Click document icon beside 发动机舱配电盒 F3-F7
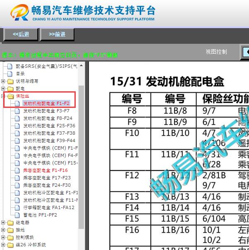249x250 pixels. (x=17, y=111)
